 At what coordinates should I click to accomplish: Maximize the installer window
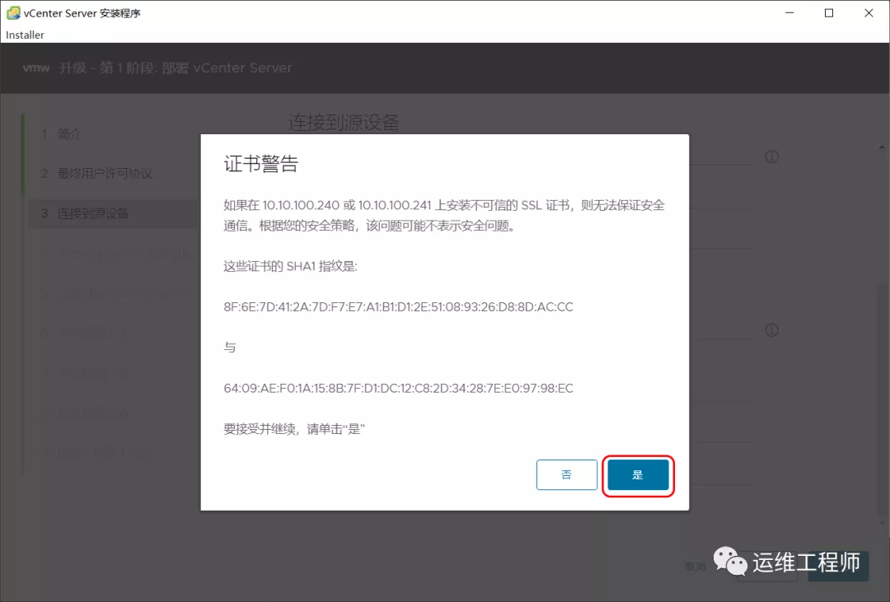829,13
